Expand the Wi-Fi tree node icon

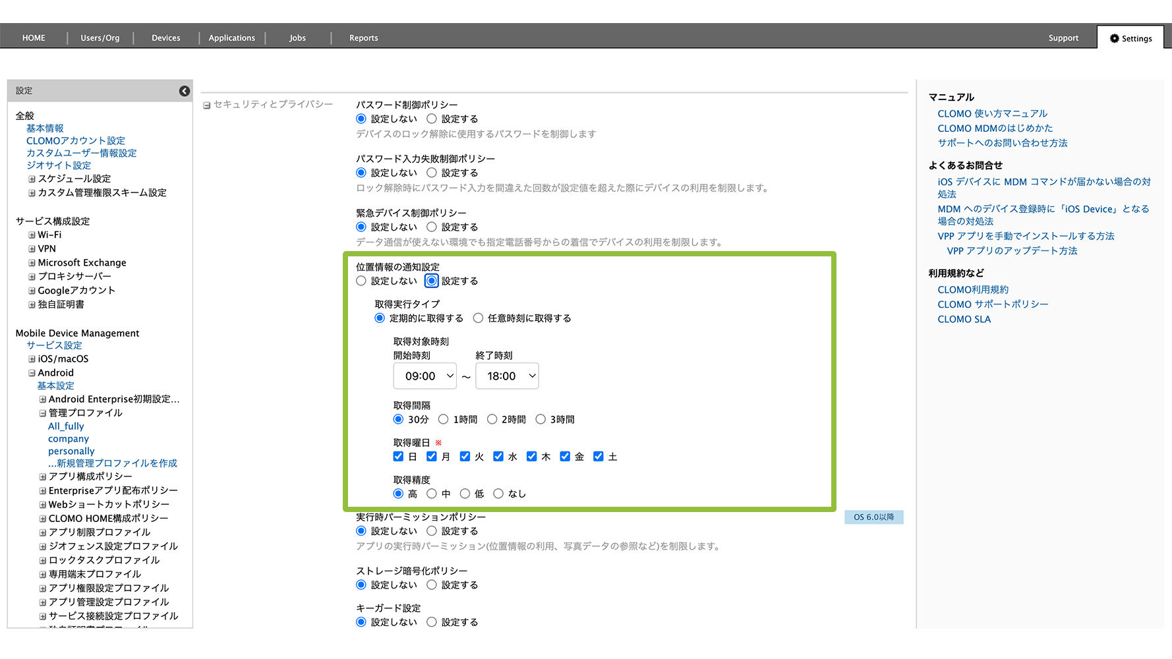pos(32,235)
